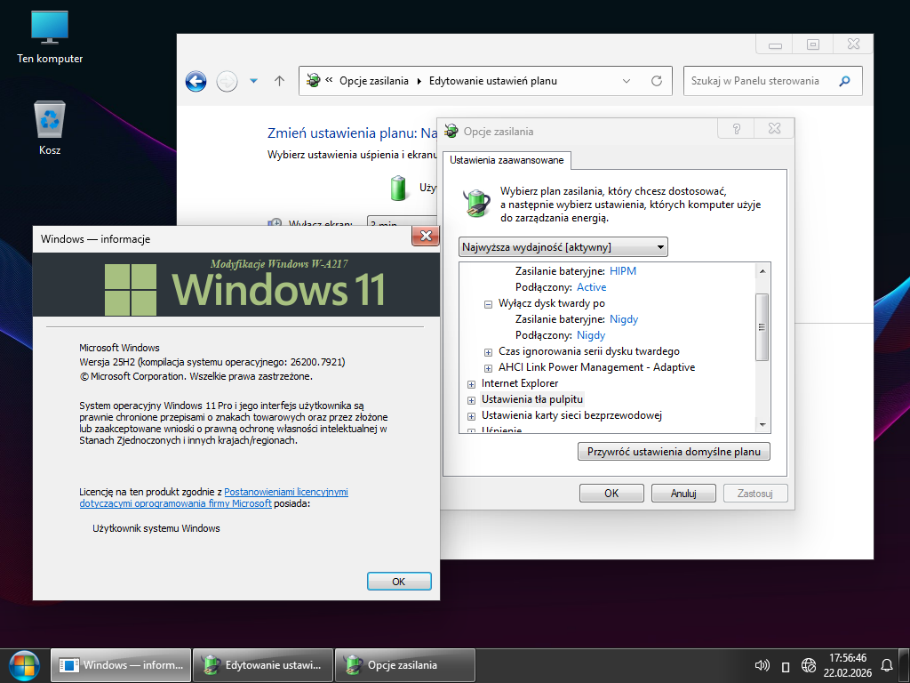Expand the Internet Explorer settings node
910x683 pixels.
pos(471,384)
